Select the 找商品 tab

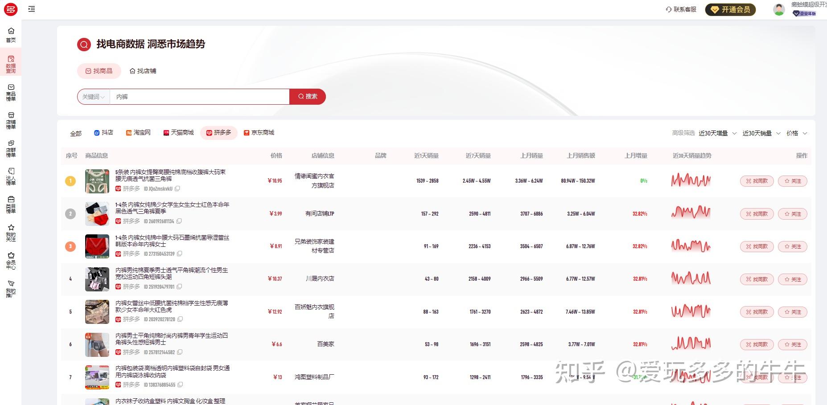coord(99,71)
